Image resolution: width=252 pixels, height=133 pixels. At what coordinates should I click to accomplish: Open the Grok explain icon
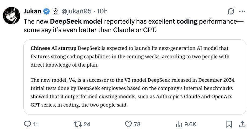231,11
